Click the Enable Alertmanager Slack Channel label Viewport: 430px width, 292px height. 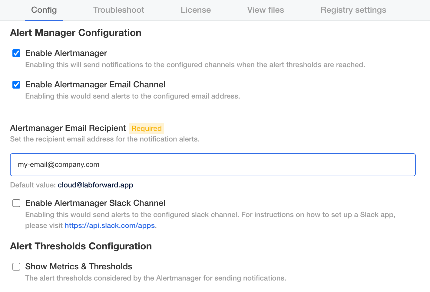coord(95,203)
